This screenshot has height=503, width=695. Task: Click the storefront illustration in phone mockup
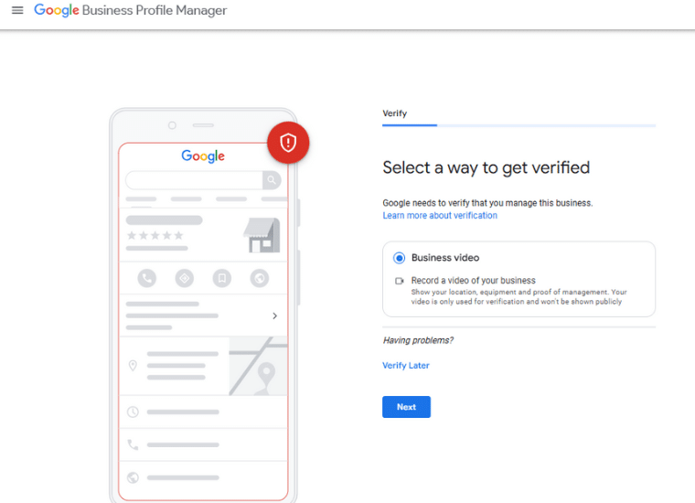(x=262, y=235)
